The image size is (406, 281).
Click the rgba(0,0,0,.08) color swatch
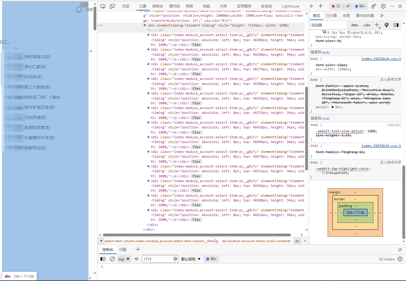[349, 32]
